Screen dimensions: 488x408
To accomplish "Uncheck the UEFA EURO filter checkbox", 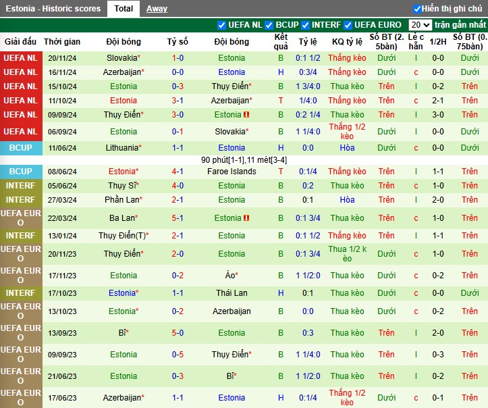I will pos(348,25).
